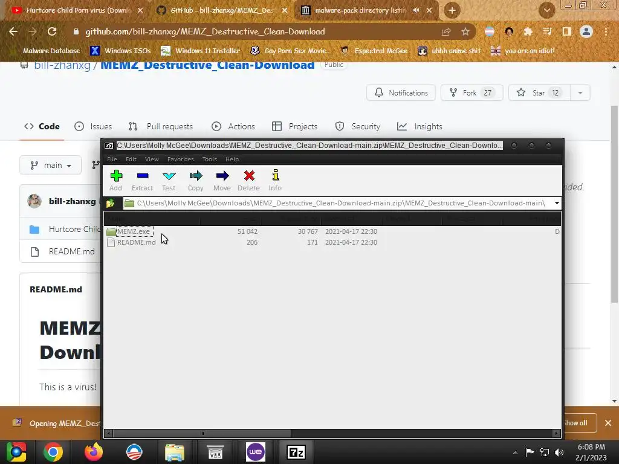This screenshot has width=619, height=464.
Task: Select the Move tool in 7-Zip
Action: click(x=222, y=181)
